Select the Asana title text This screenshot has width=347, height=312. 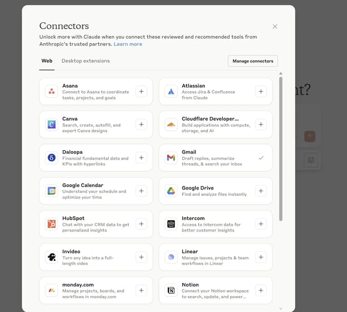(x=70, y=86)
